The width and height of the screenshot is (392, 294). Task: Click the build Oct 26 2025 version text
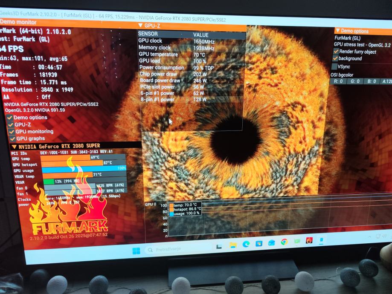point(69,236)
